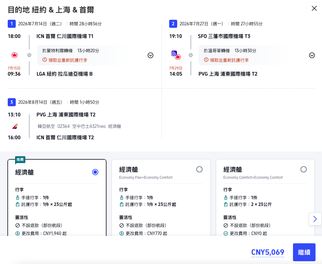Click the selected radio on the recommended 經濟艙 fare
This screenshot has height=264, width=322.
coord(95,172)
